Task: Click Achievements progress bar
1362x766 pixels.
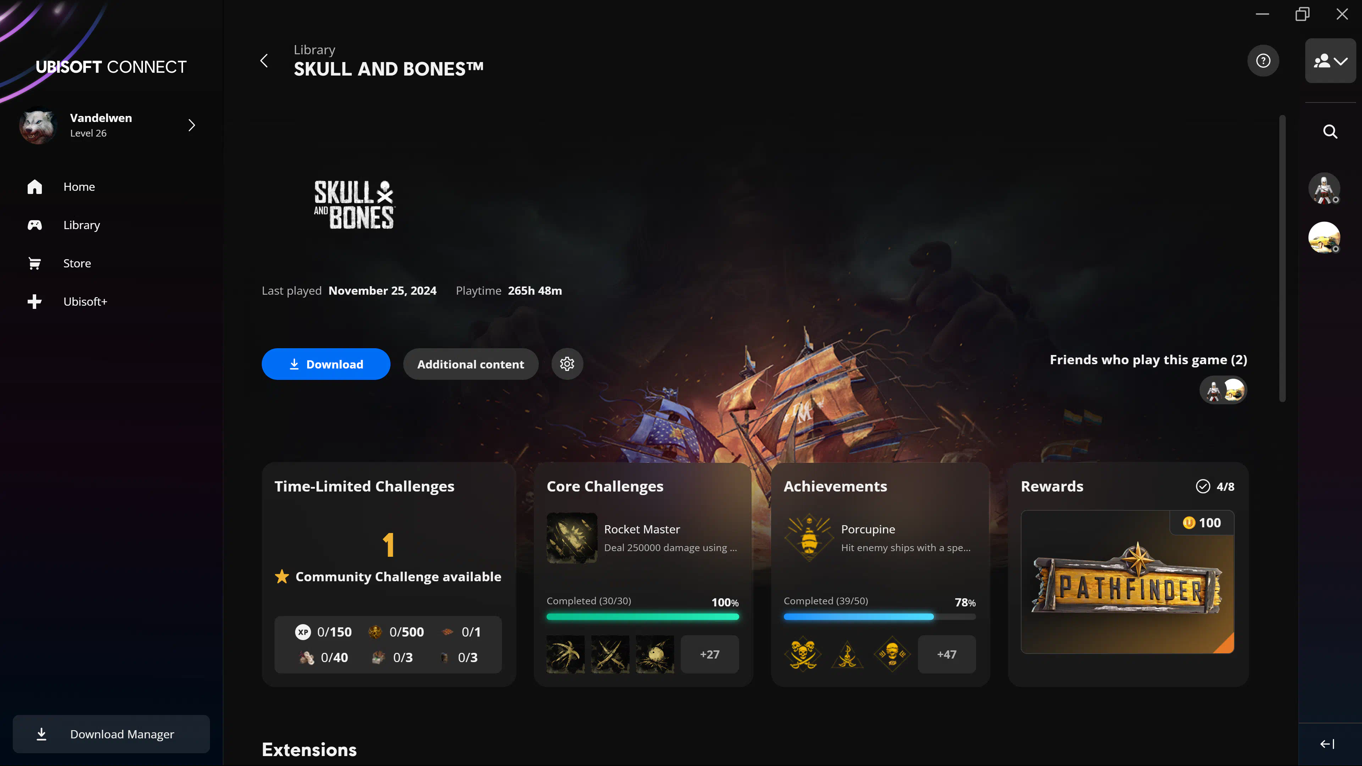Action: (879, 616)
